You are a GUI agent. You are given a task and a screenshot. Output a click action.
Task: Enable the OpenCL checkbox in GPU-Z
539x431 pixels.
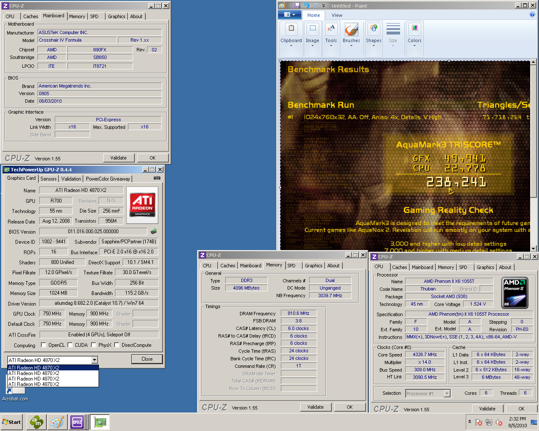(43, 345)
